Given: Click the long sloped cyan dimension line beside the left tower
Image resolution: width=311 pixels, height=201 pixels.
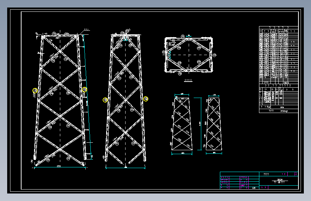Looking at the screenshot, I should (88, 97).
